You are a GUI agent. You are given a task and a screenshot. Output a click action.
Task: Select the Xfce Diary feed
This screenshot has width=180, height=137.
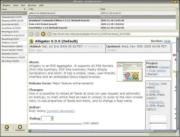pyautogui.click(x=14, y=61)
